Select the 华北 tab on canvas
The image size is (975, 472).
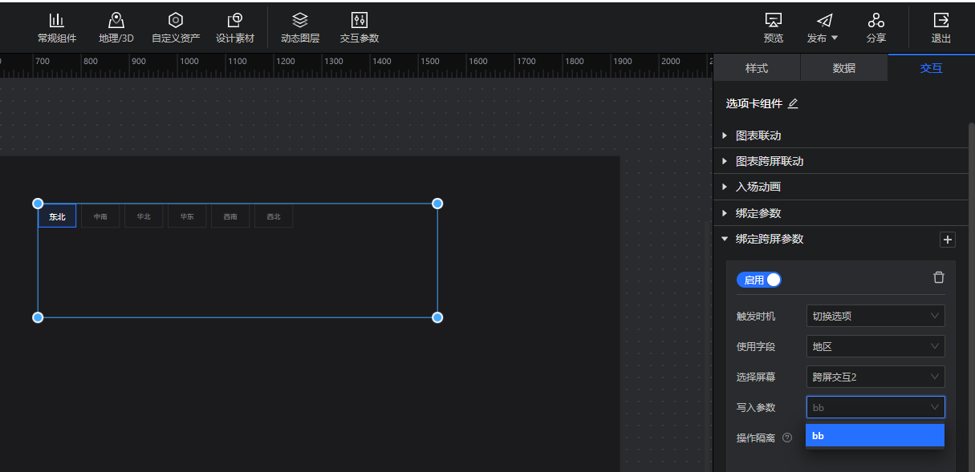click(x=144, y=216)
